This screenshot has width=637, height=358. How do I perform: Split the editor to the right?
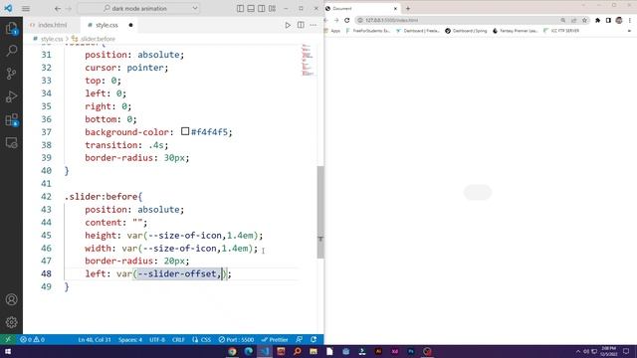click(x=301, y=25)
